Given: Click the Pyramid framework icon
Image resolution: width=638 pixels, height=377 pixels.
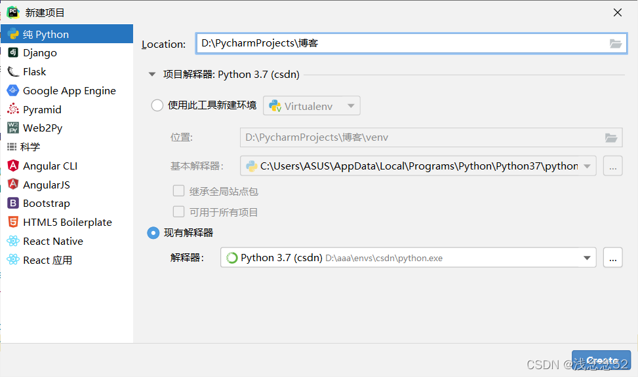Looking at the screenshot, I should (x=13, y=109).
